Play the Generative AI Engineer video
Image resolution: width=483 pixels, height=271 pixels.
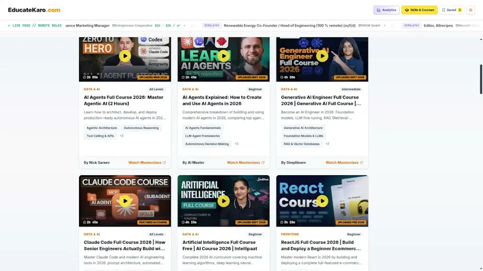322,56
